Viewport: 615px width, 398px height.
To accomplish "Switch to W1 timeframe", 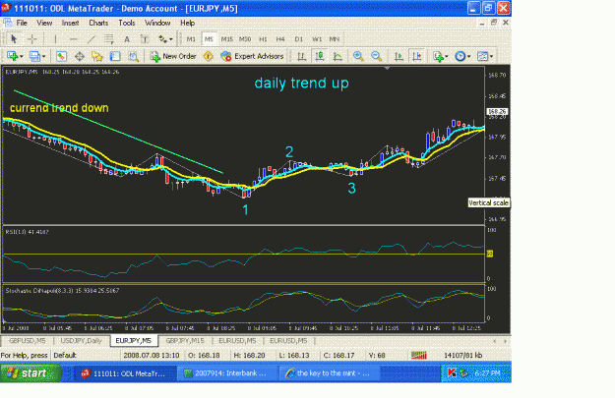I will tap(317, 38).
